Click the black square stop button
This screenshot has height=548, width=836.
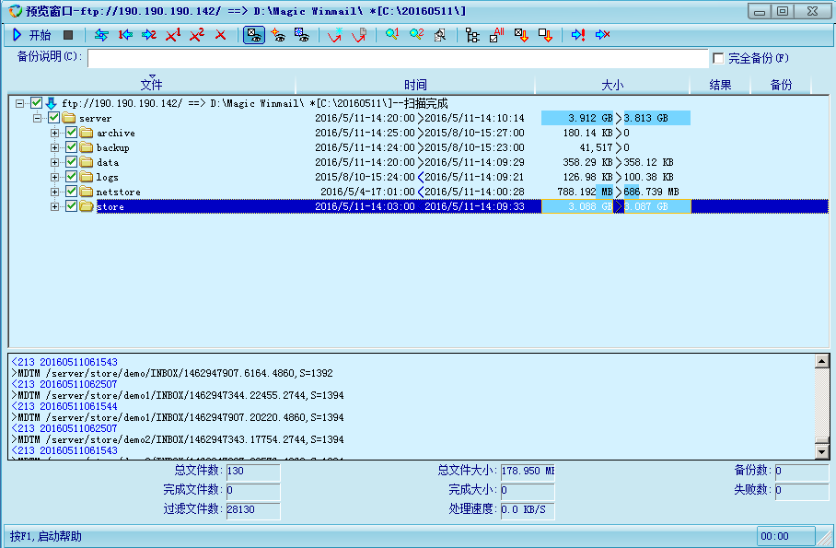pyautogui.click(x=68, y=35)
